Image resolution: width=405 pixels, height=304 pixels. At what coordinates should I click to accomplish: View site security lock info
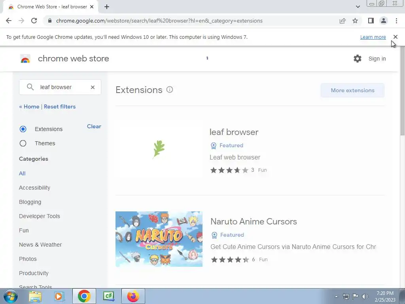click(50, 21)
